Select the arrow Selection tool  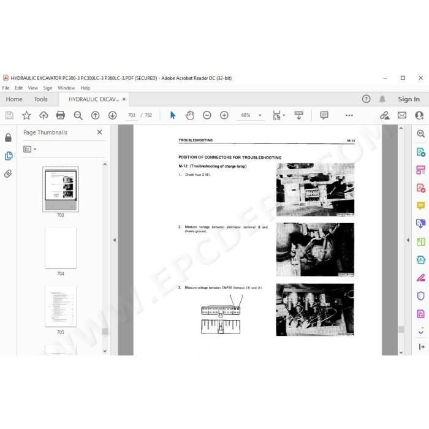[x=173, y=115]
